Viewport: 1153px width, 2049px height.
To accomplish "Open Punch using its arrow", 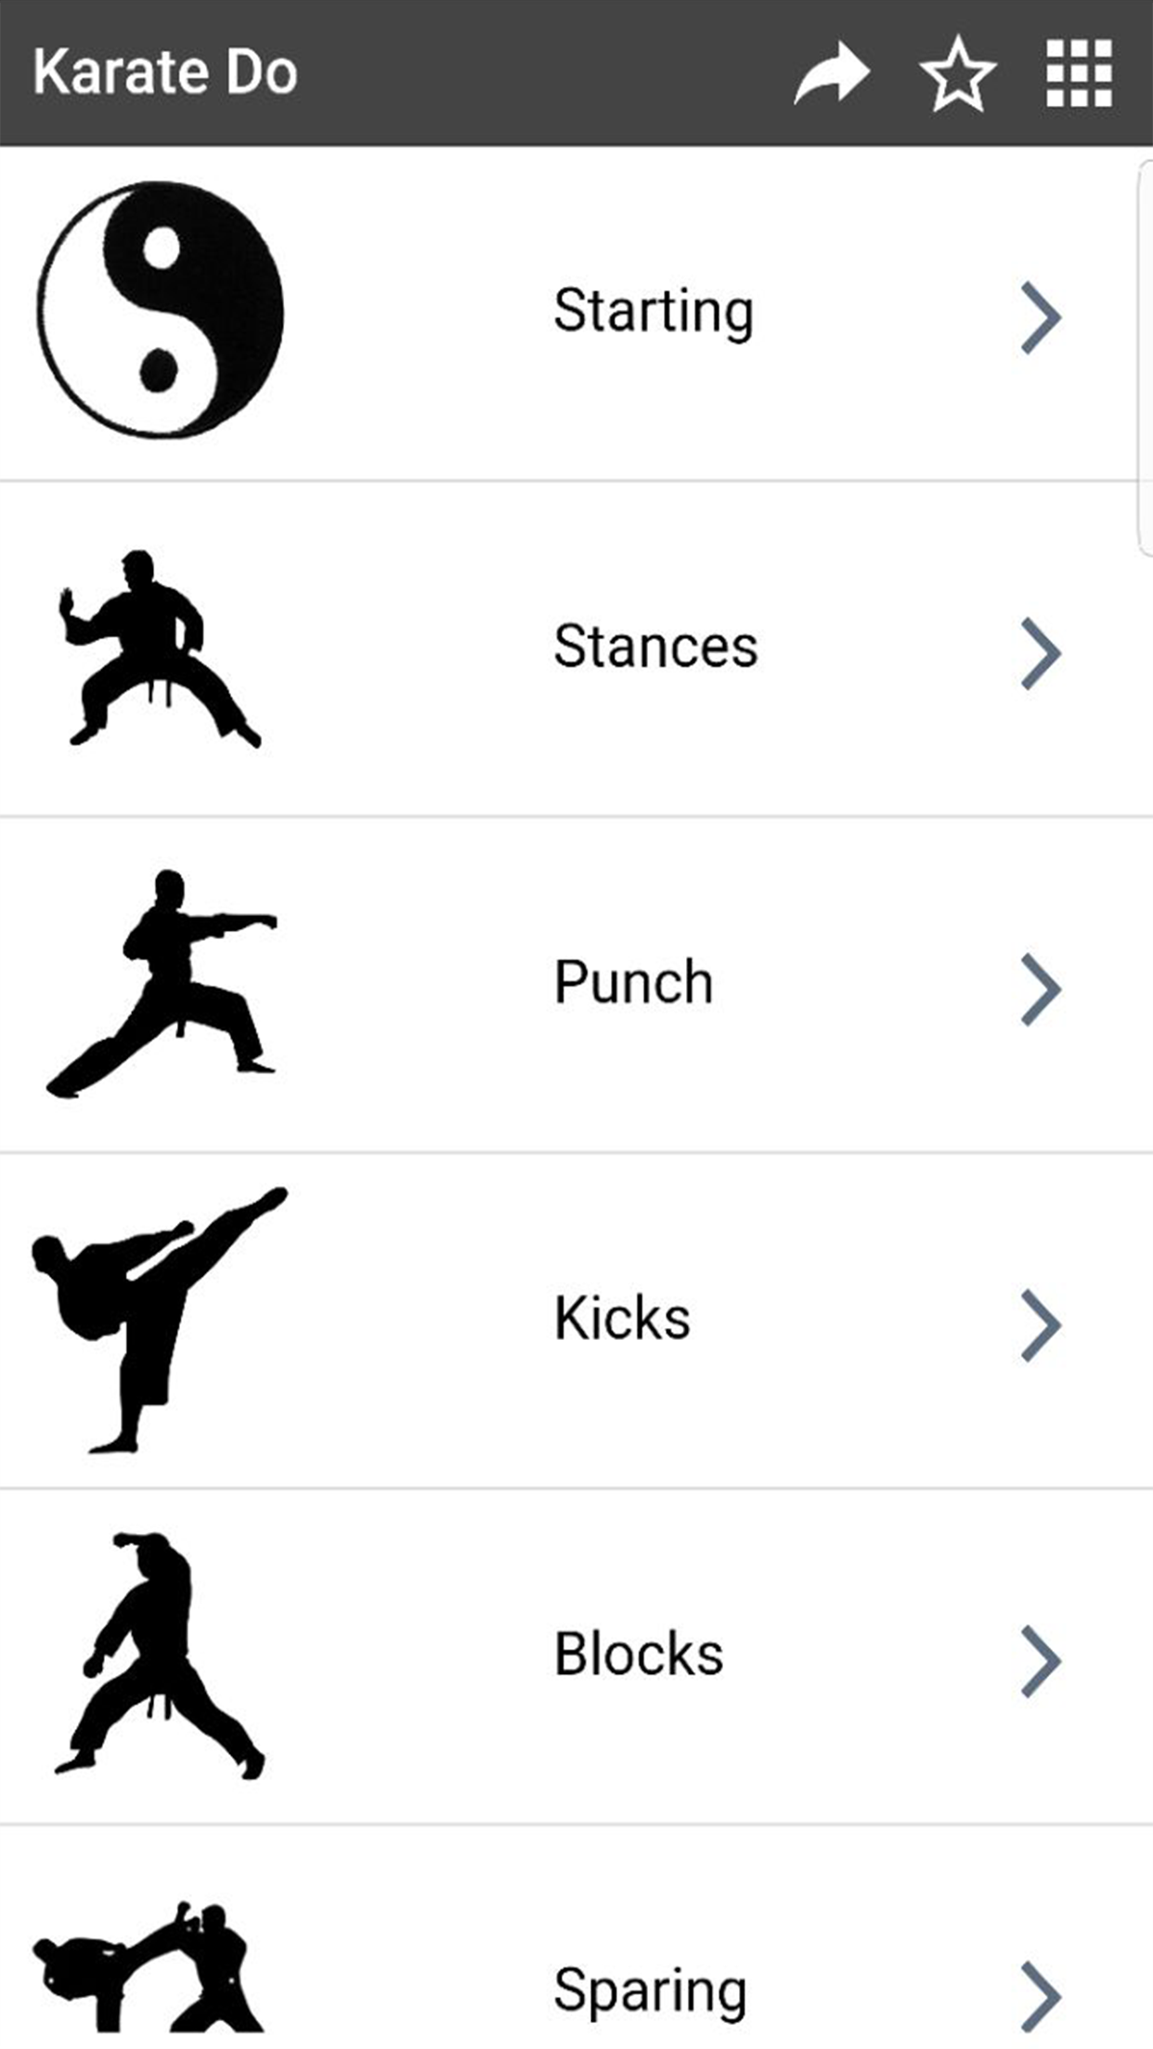I will click(x=1040, y=989).
